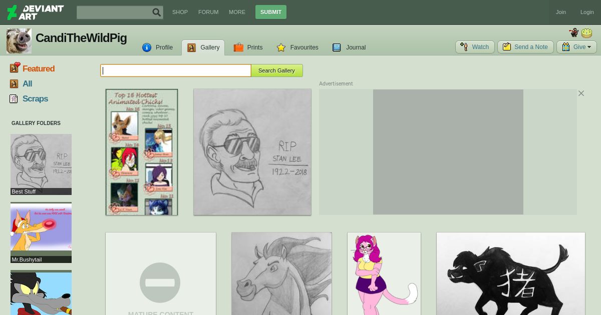Click the Gallery tab picture icon
601x315 pixels.
tap(191, 47)
